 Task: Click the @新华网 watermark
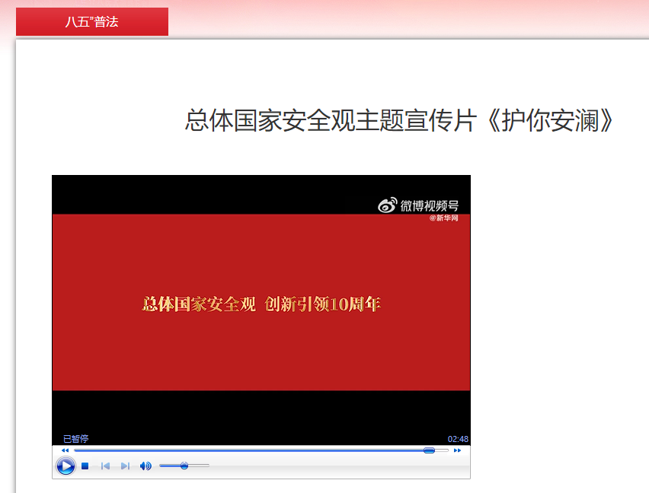coord(444,218)
